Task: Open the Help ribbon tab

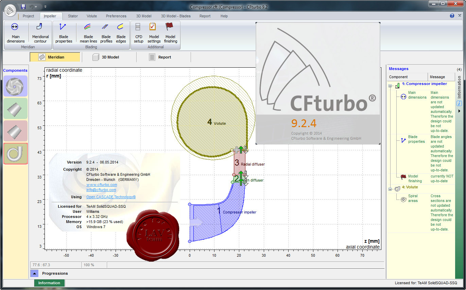Action: pyautogui.click(x=224, y=16)
